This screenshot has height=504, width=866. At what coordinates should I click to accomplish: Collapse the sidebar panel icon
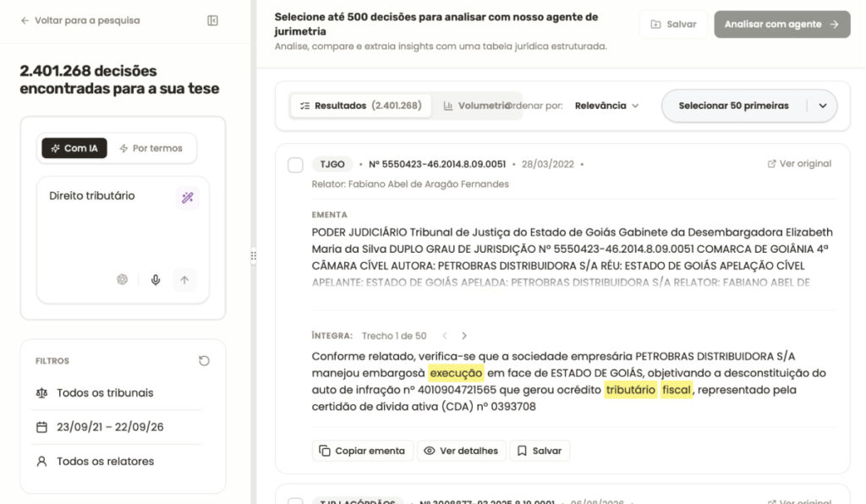coord(212,20)
